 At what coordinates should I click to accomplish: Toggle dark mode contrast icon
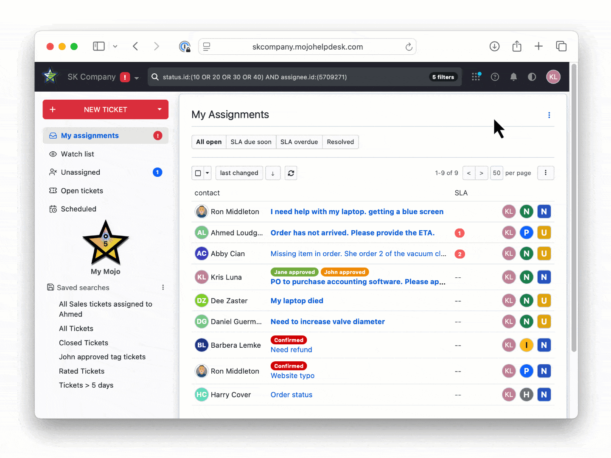(x=532, y=77)
